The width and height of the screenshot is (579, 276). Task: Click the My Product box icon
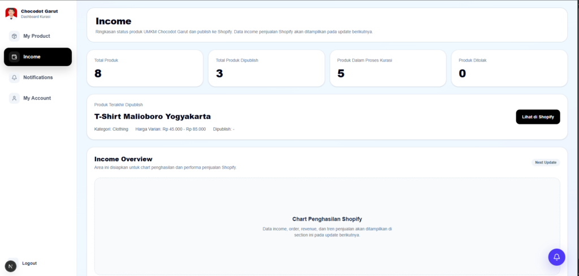(14, 36)
